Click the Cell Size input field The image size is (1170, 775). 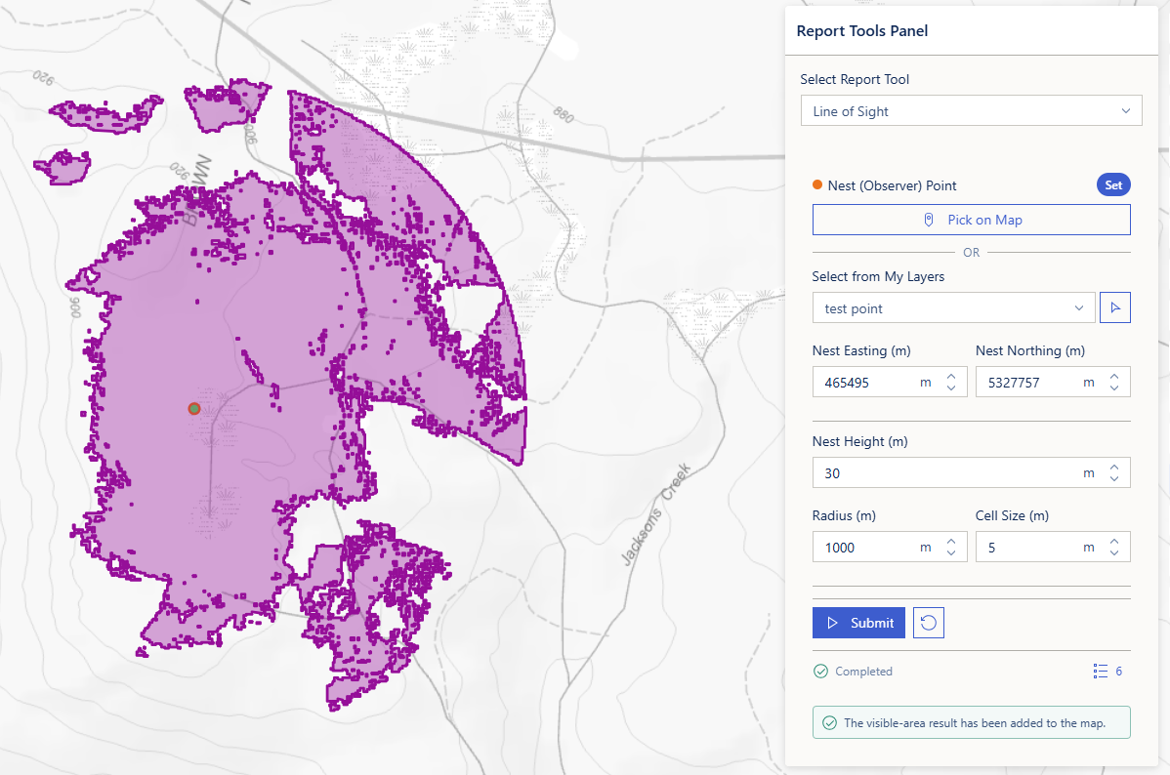pyautogui.click(x=1053, y=547)
